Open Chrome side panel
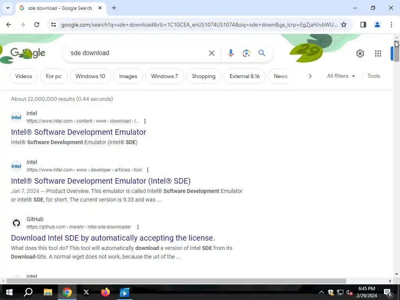 (x=363, y=25)
